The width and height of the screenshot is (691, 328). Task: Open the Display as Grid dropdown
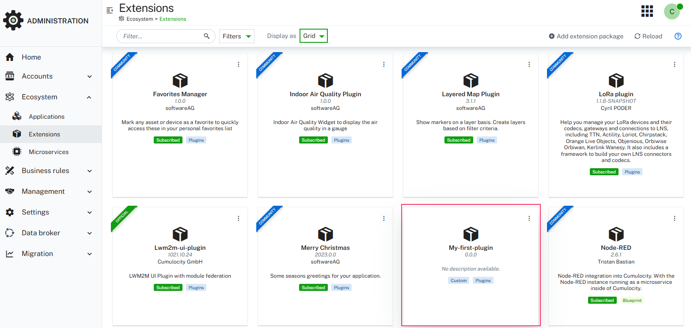314,36
